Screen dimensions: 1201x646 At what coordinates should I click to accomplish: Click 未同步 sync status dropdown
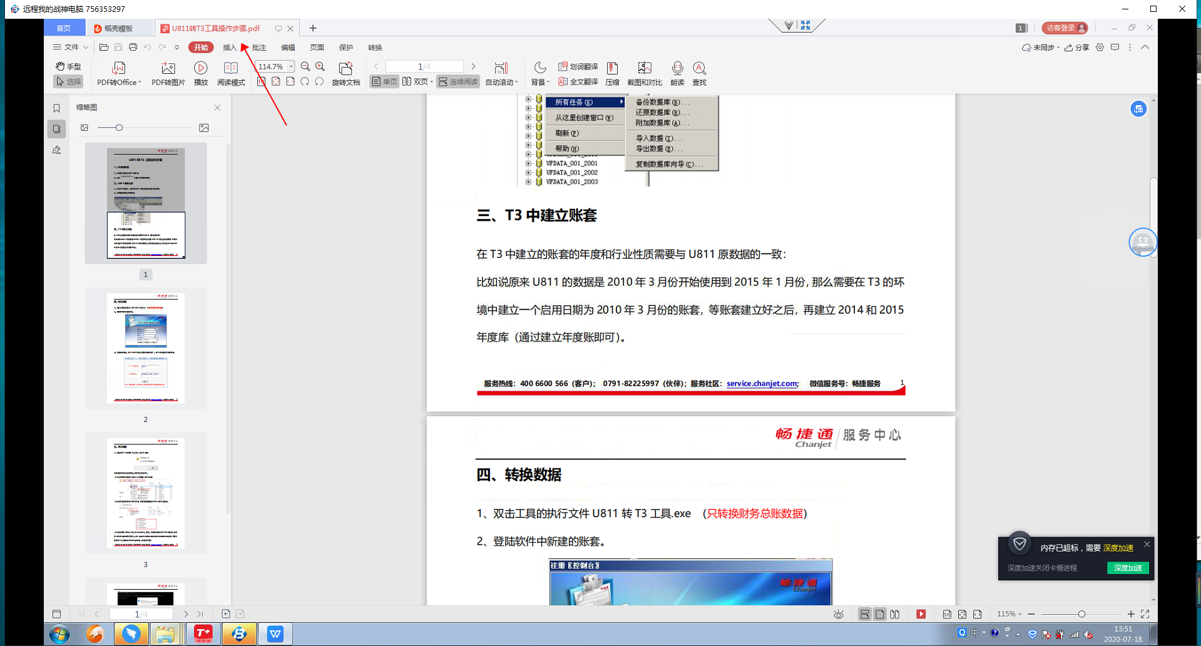coord(1040,48)
